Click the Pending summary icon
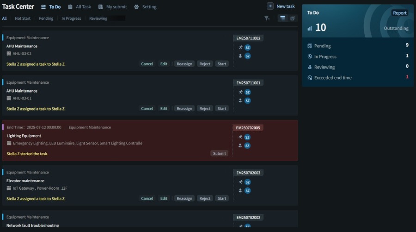The image size is (416, 232). pos(310,46)
